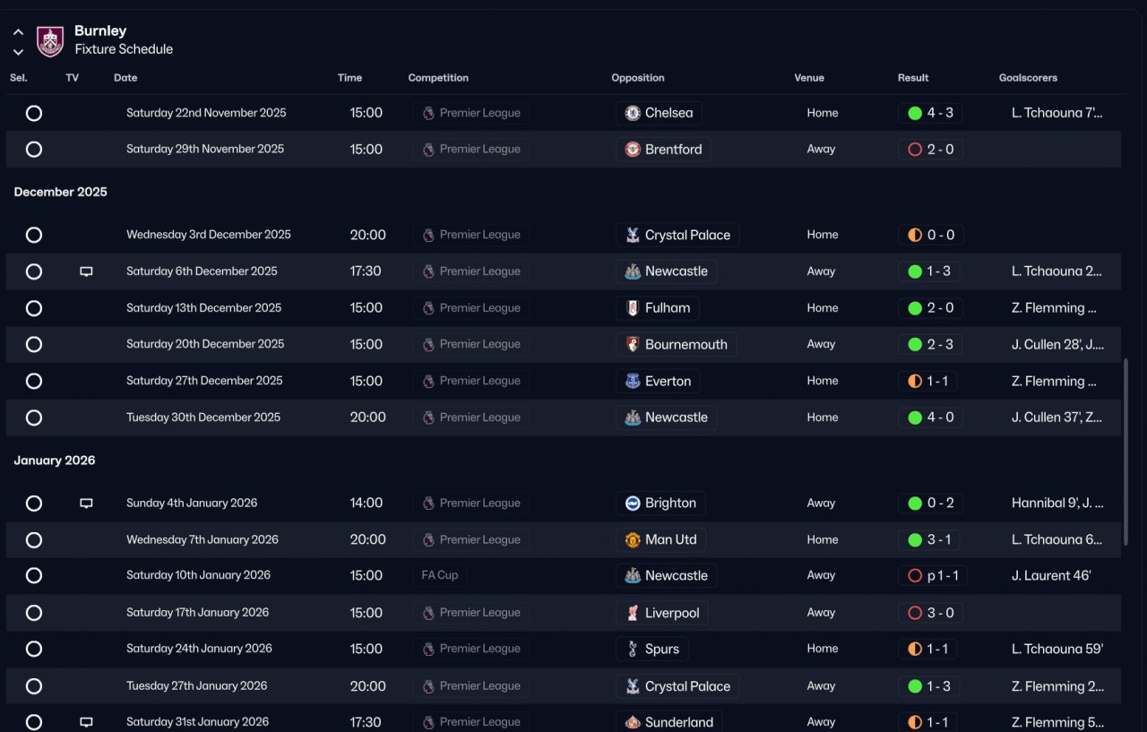Viewport: 1147px width, 732px height.
Task: Select the Man Utd fixture radio button
Action: [x=34, y=540]
